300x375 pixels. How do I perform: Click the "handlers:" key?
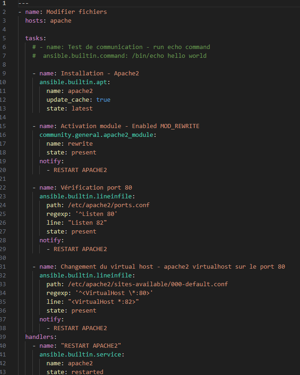click(x=41, y=337)
